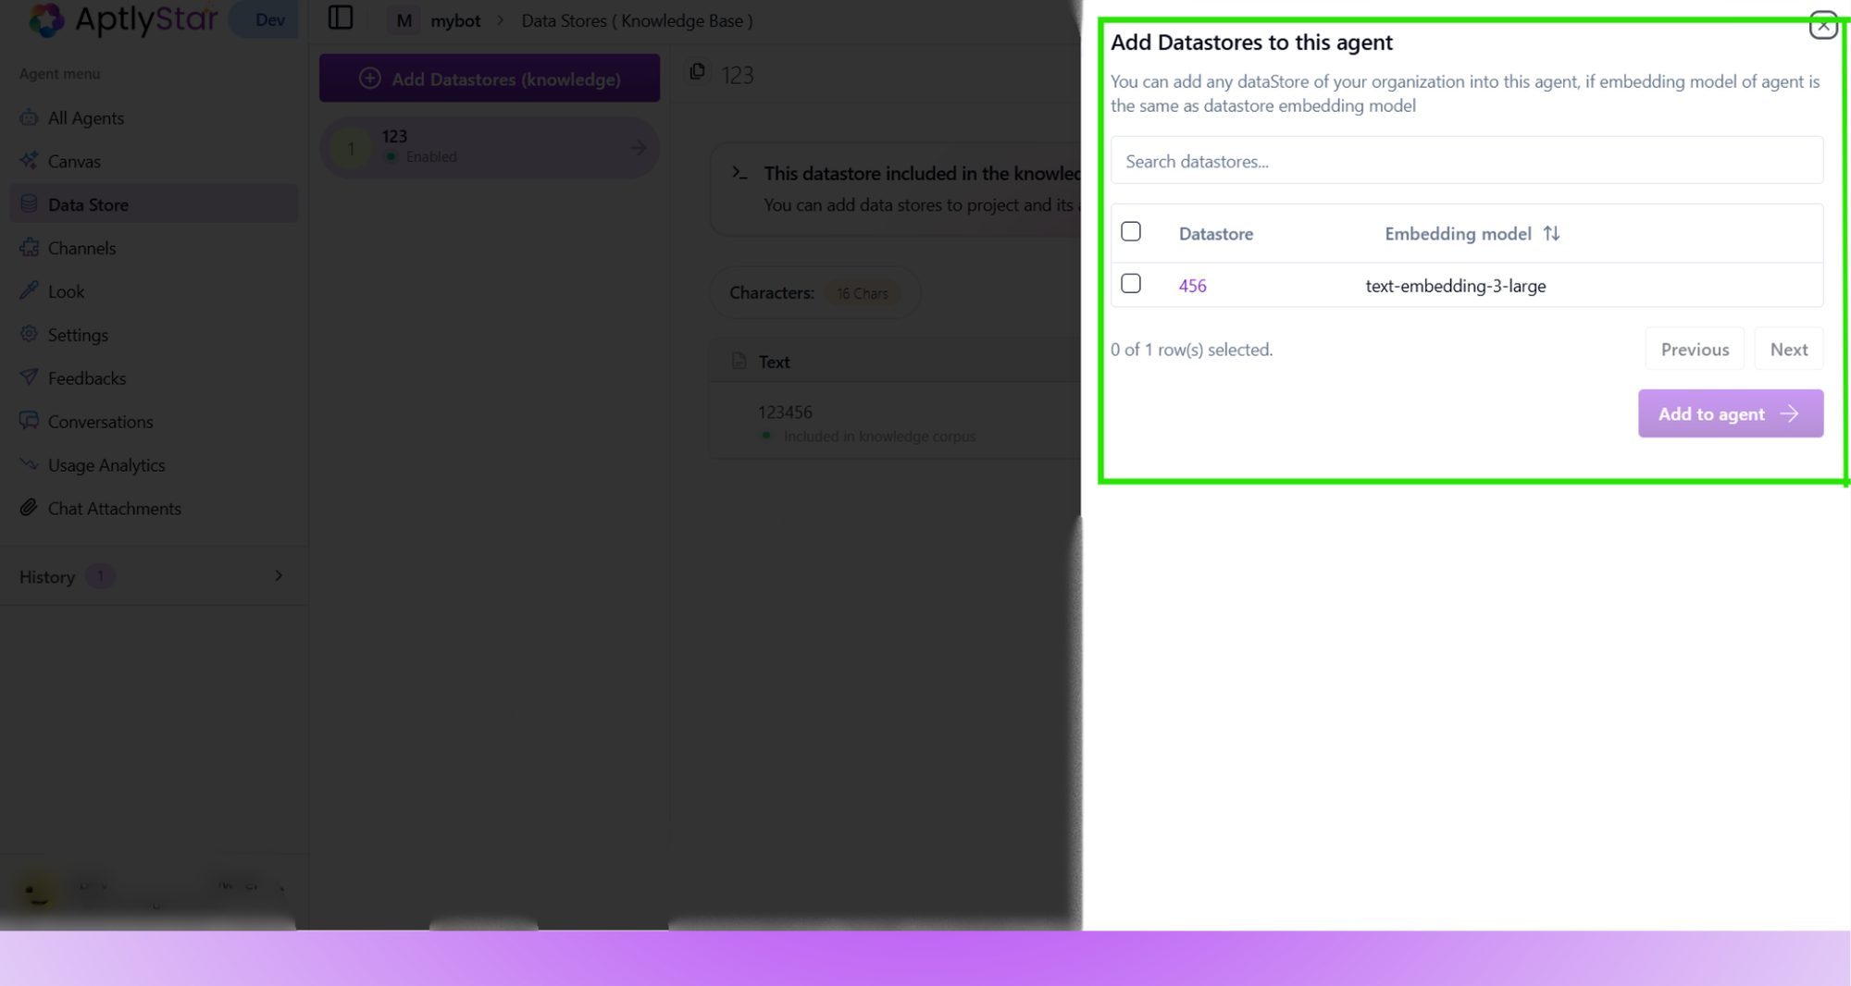Click the Look paintbrush icon
This screenshot has height=986, width=1851.
(x=29, y=290)
